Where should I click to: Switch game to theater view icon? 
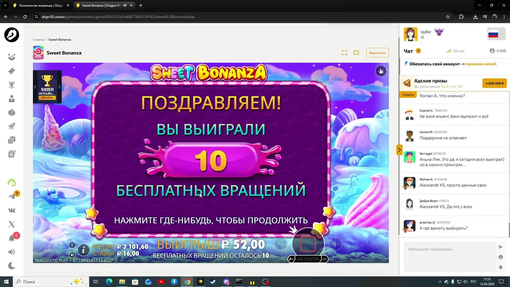pos(356,53)
